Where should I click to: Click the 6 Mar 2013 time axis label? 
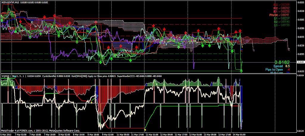(6, 134)
